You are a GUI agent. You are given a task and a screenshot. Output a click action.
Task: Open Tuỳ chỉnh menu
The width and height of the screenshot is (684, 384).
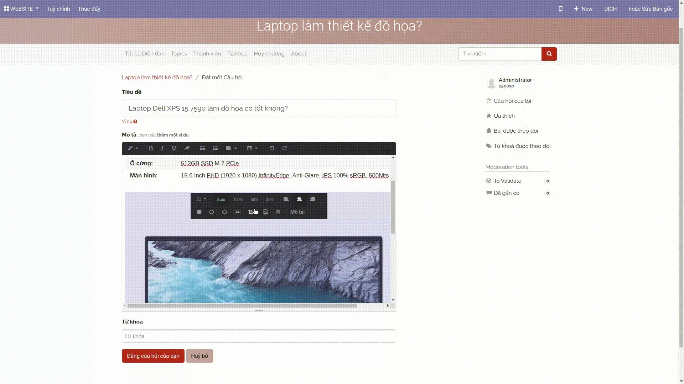click(58, 9)
